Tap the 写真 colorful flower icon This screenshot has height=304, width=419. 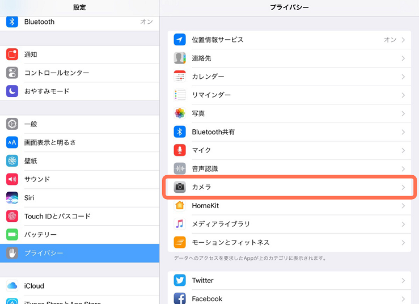(180, 113)
